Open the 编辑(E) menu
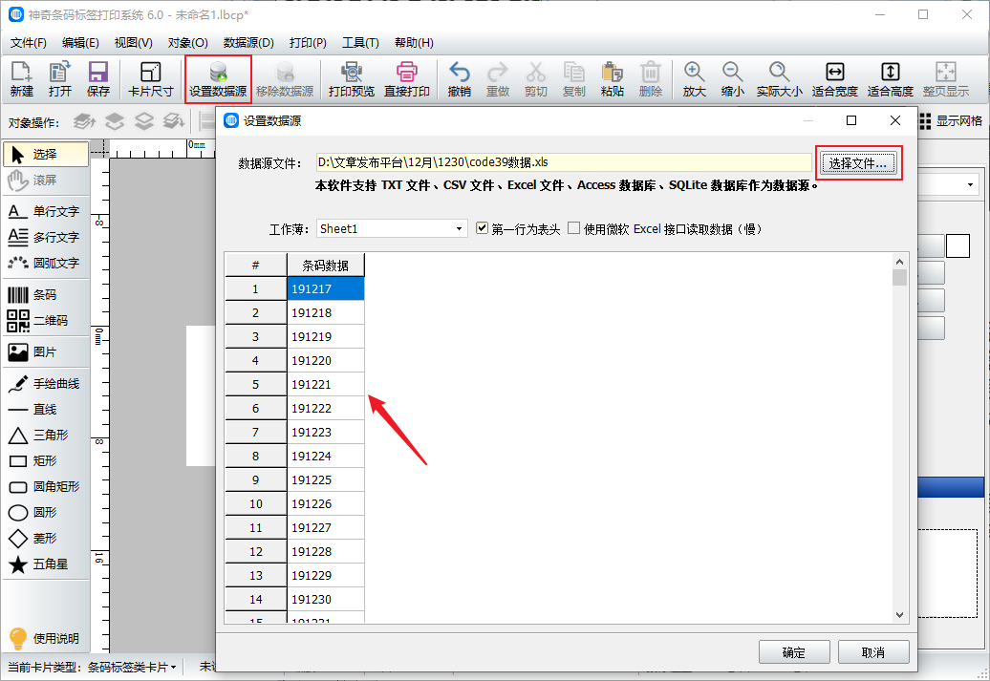 [x=80, y=43]
